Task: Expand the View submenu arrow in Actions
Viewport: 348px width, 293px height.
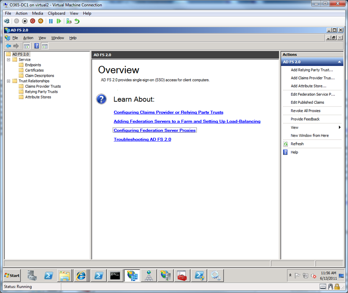Action: click(340, 127)
